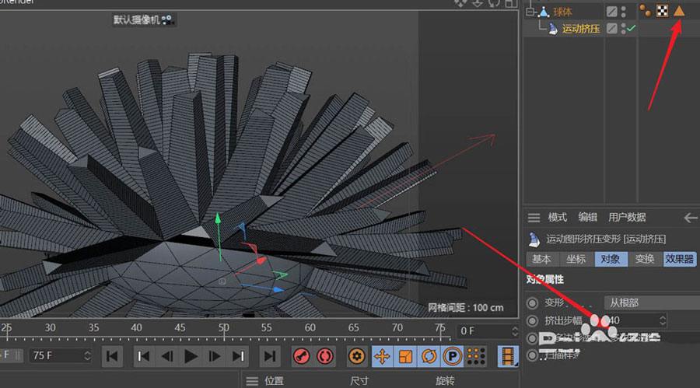Click the orange Phong tag triangle icon
700x388 pixels.
pyautogui.click(x=679, y=11)
